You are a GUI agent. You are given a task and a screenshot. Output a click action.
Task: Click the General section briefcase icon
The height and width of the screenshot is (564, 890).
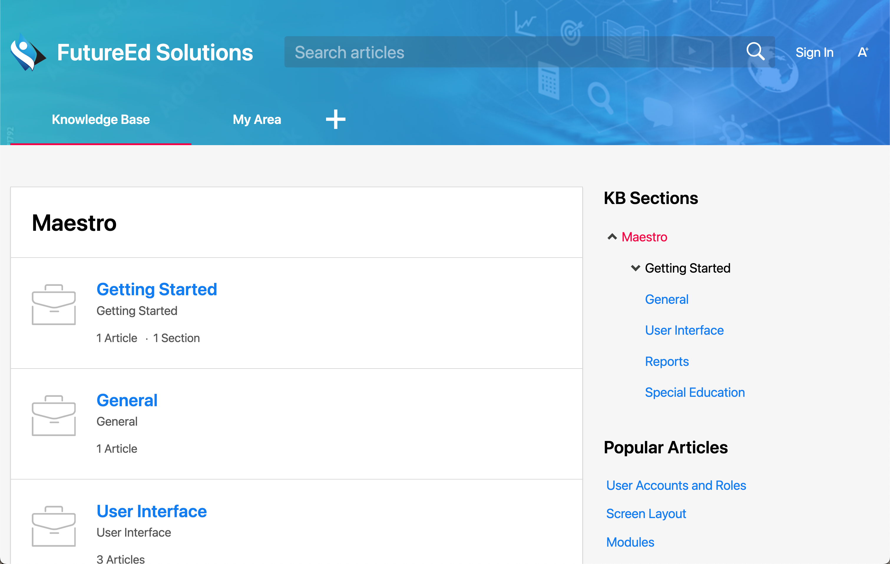click(54, 415)
